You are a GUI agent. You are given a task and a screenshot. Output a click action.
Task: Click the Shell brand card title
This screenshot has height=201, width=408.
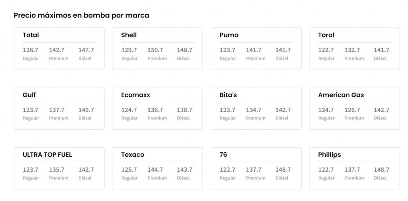click(129, 35)
